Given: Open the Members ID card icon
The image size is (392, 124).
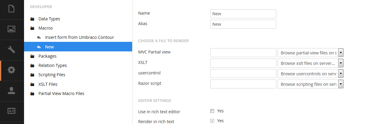Looking at the screenshot, I should tap(11, 111).
